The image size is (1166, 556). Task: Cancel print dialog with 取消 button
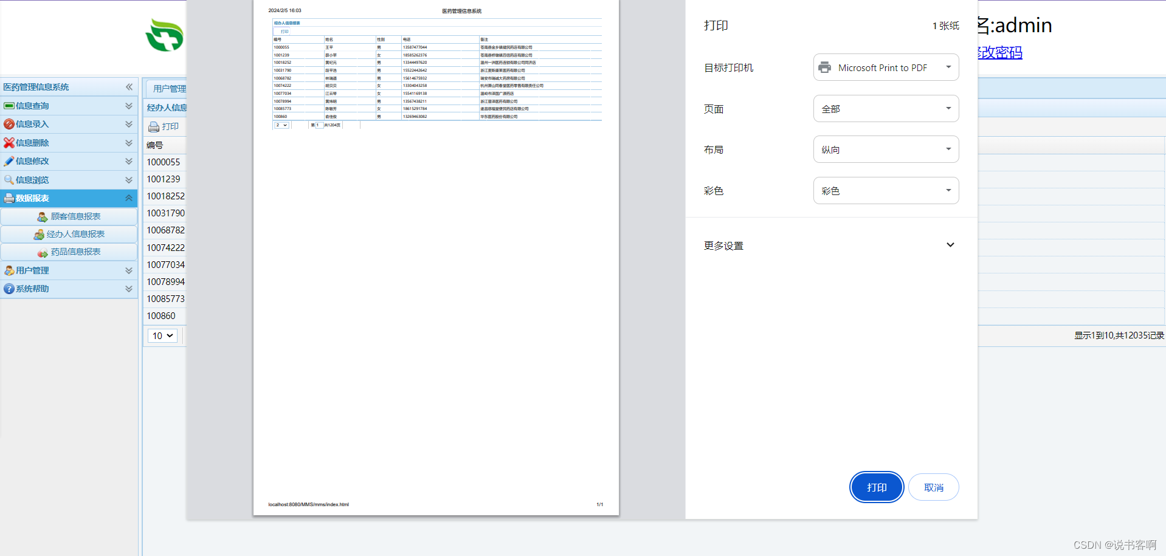tap(934, 487)
